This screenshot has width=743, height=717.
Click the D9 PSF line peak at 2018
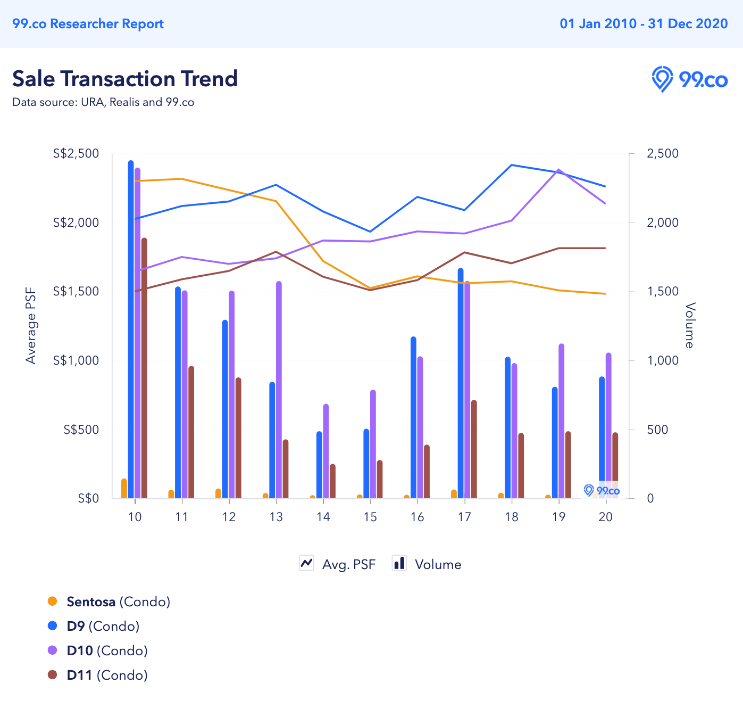[511, 165]
